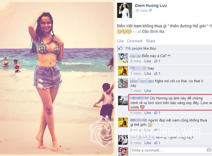
Task: Open the Đảo Bình Ba location link
Action: pyautogui.click(x=153, y=32)
